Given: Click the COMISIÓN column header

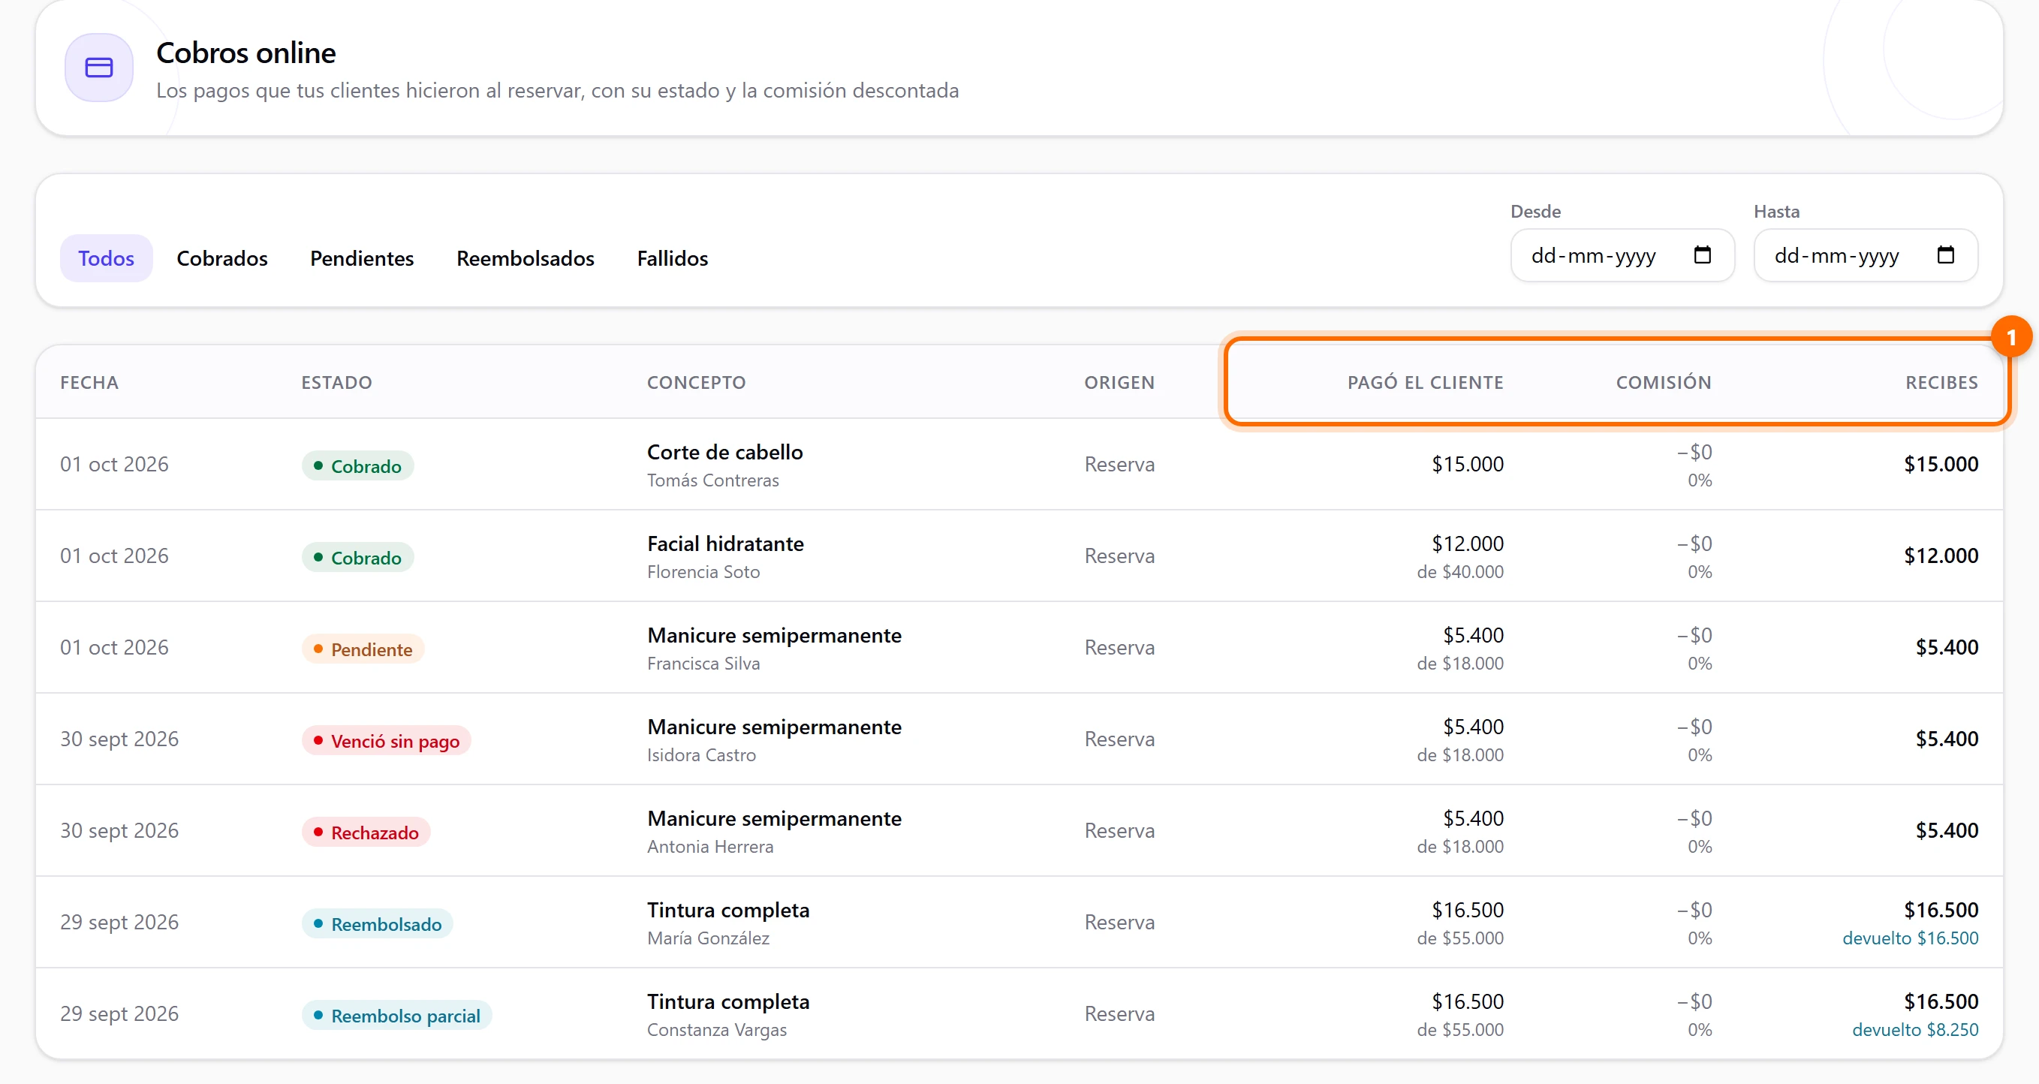Looking at the screenshot, I should (x=1663, y=382).
